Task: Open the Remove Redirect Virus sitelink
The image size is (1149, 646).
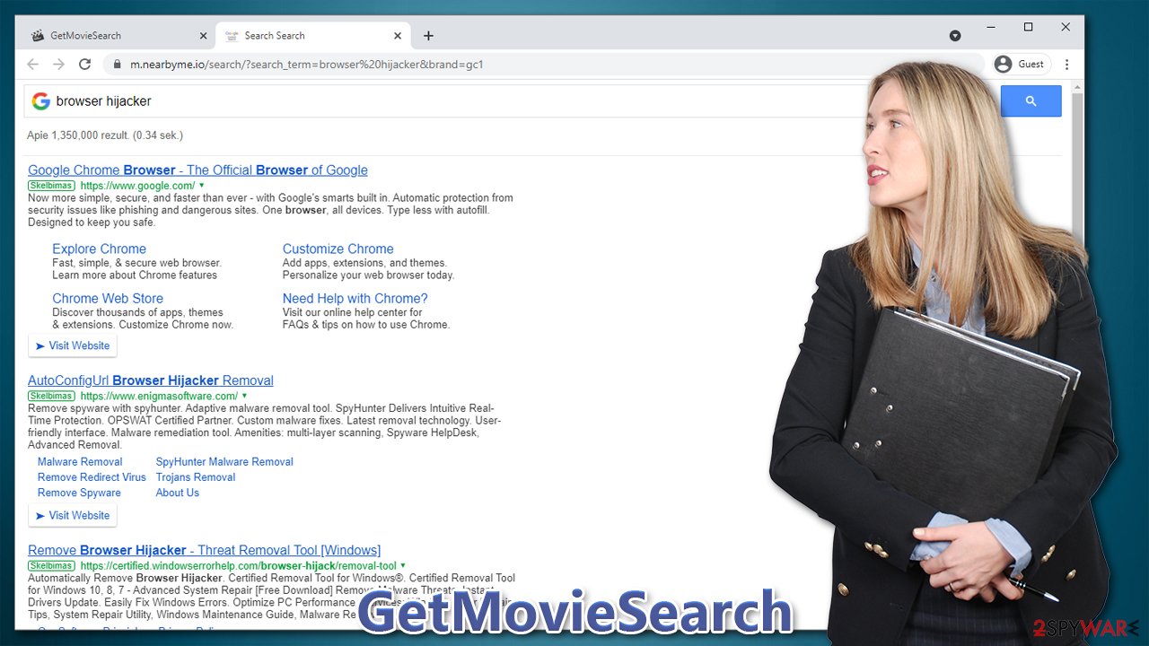Action: [x=92, y=477]
